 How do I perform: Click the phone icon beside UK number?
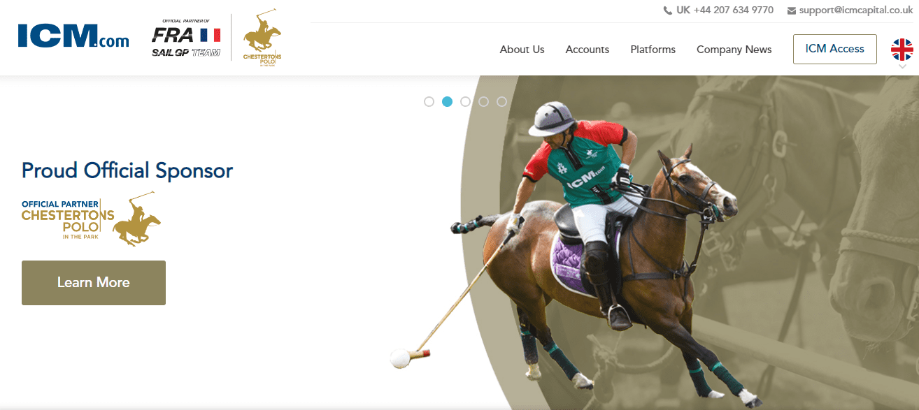[667, 10]
